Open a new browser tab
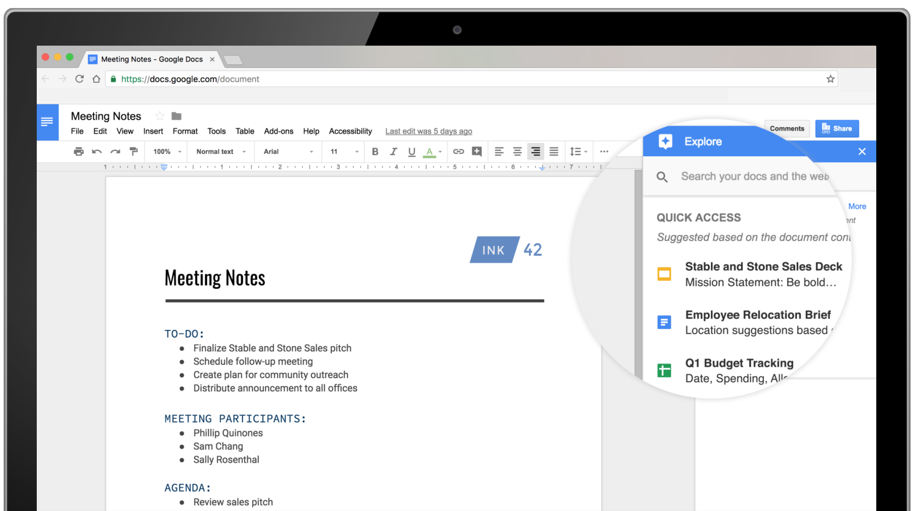Screen dimensions: 918x511 [x=233, y=61]
